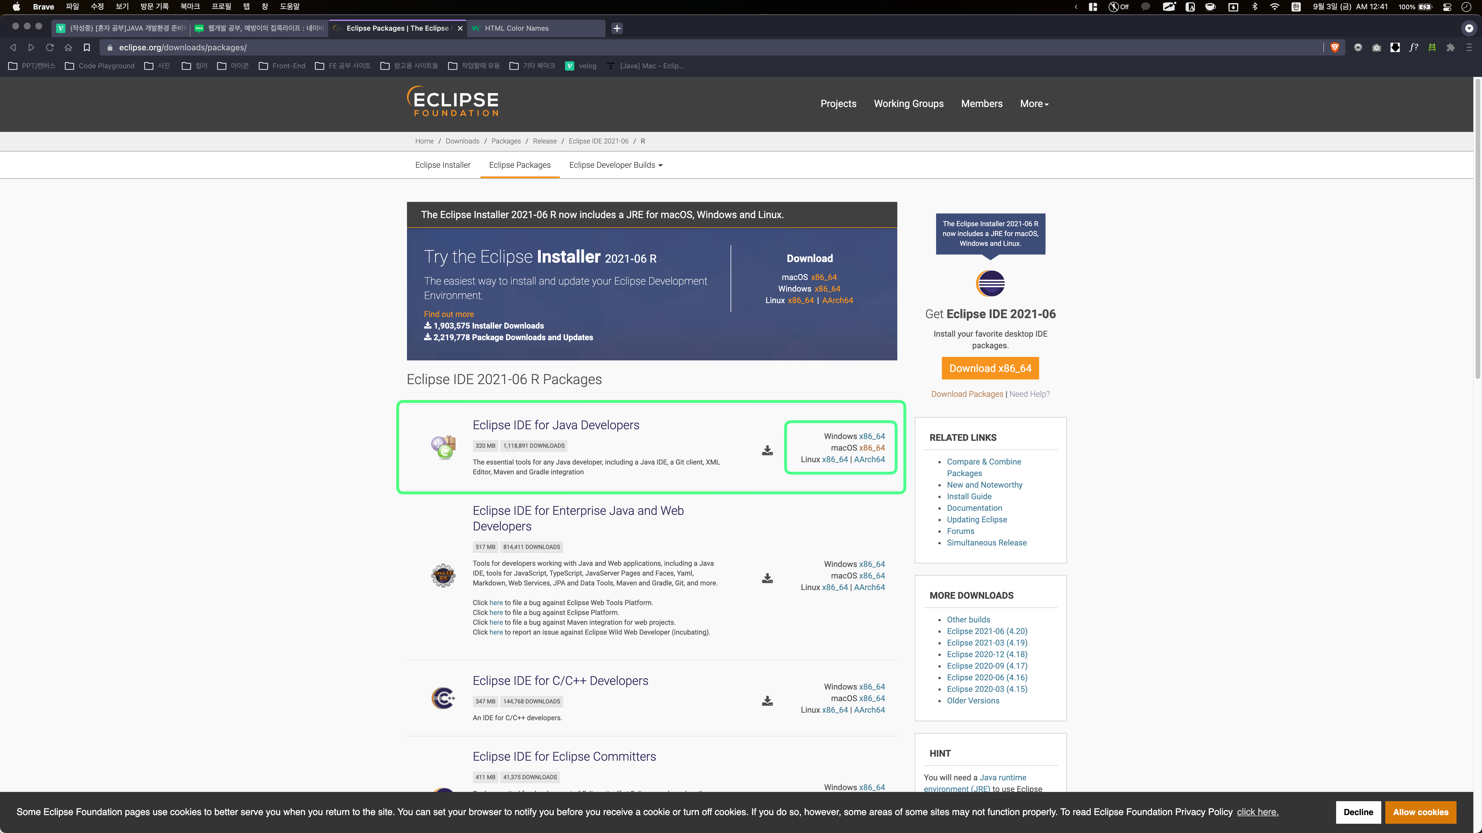The image size is (1482, 833).
Task: Open the Code Playground bookmarks folder
Action: 100,66
